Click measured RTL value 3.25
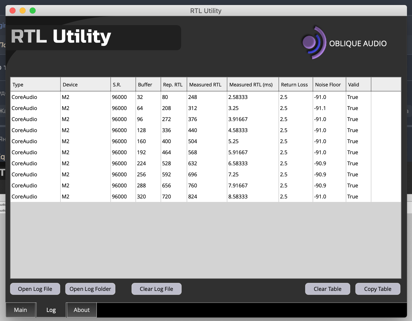This screenshot has height=321, width=412. click(253, 108)
